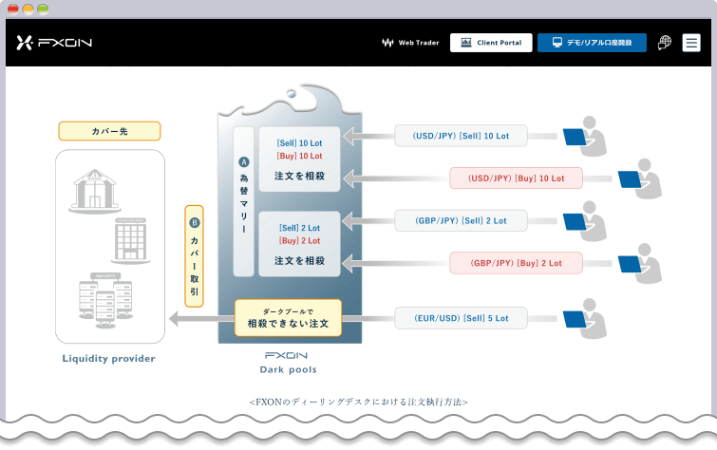717x450 pixels.
Task: Click trader icon beside GBP/JPY Buy order
Action: point(640,263)
